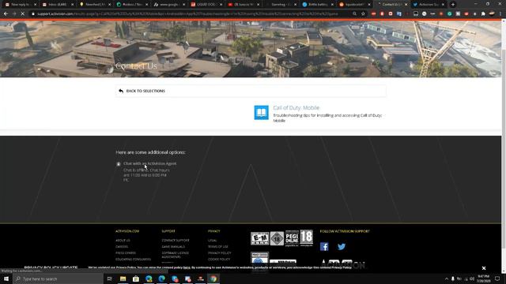506x284 pixels.
Task: Switch to the Battle.net browser tab
Action: (x=318, y=5)
